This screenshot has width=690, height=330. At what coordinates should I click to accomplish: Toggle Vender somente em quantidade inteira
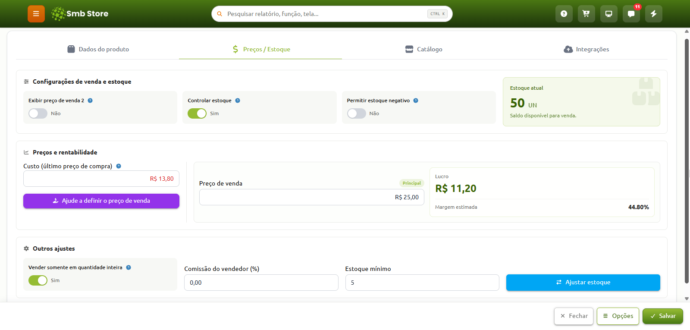point(38,280)
